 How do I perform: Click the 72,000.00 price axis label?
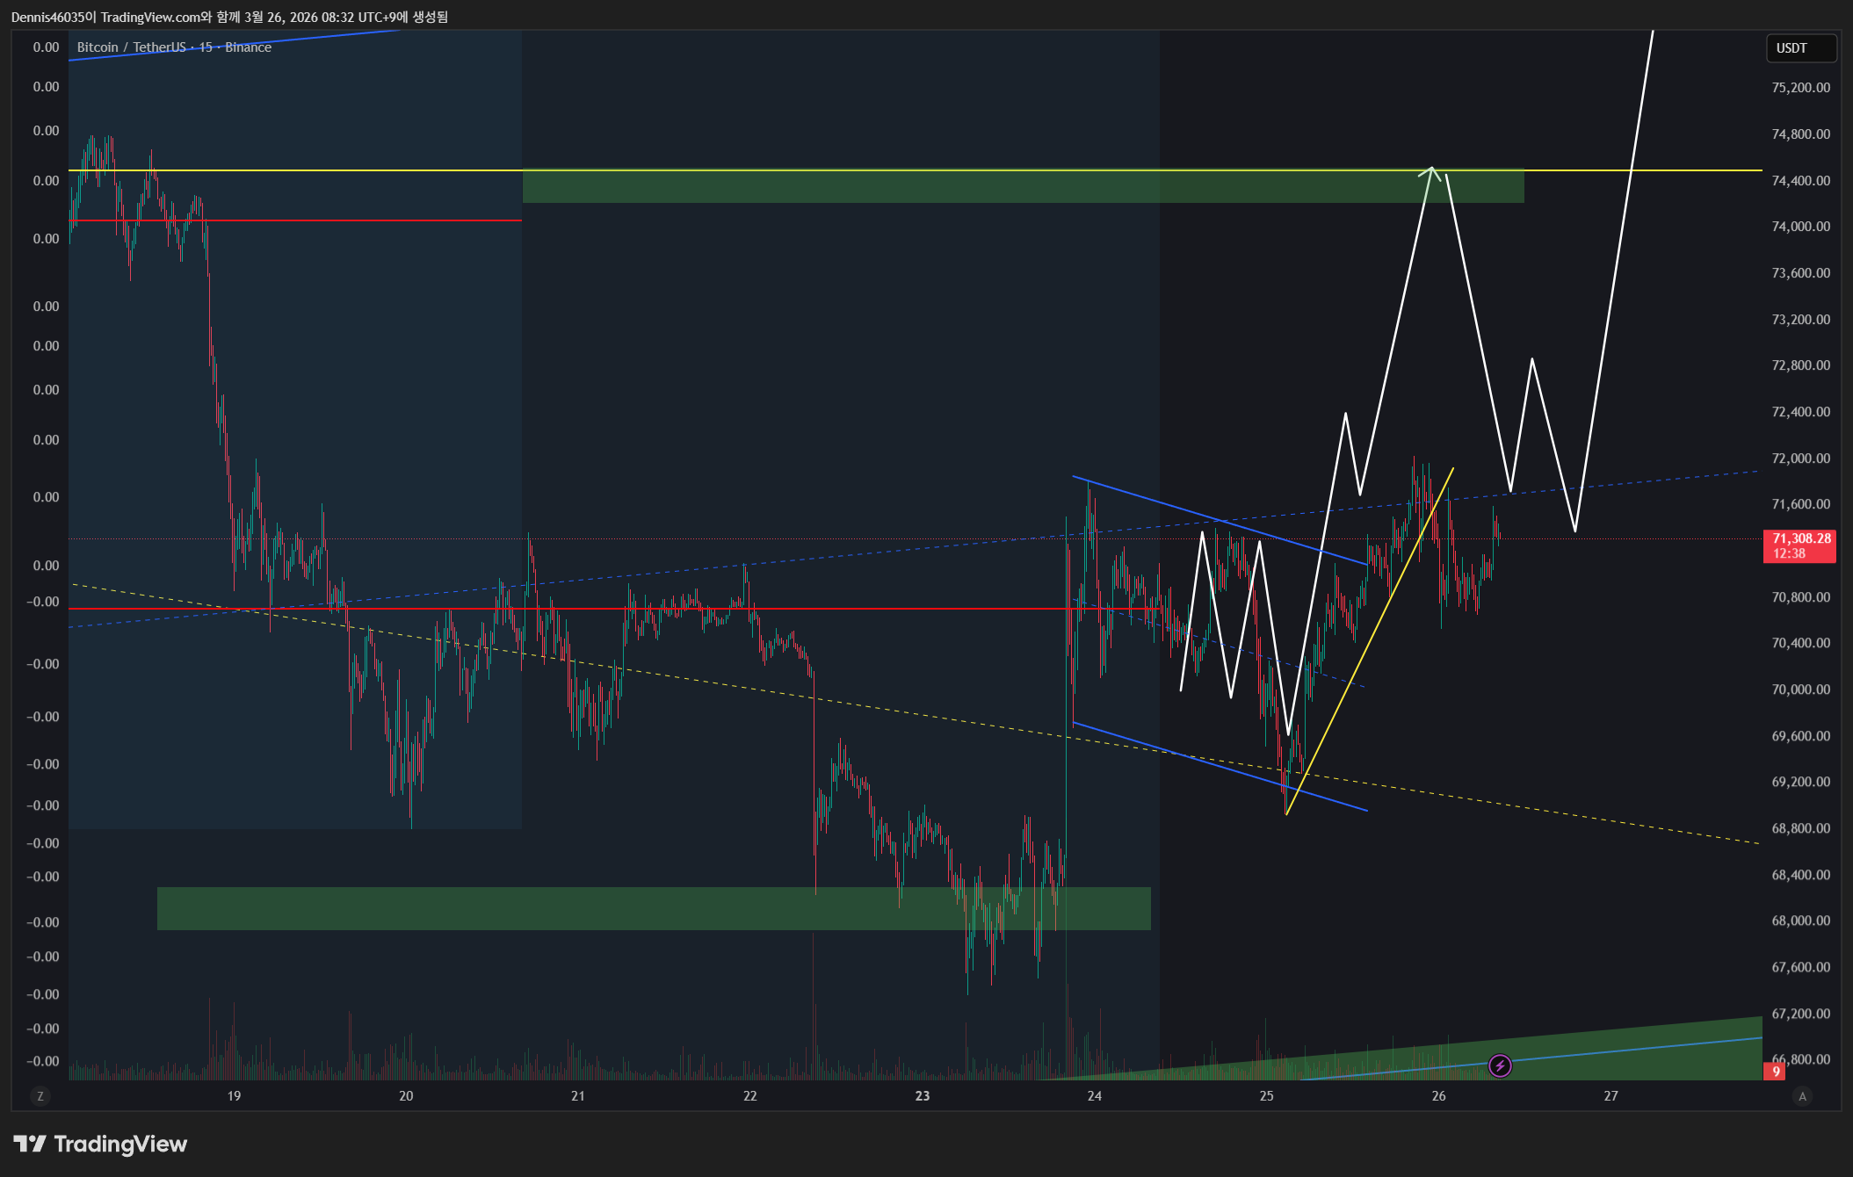(1800, 459)
